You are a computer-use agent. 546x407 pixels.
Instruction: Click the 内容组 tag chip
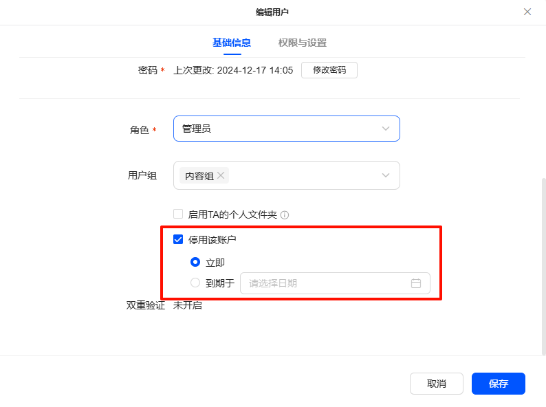204,175
